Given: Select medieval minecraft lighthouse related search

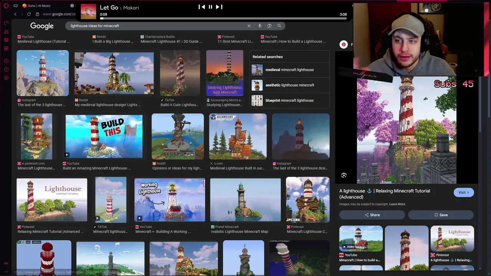Looking at the screenshot, I should click(x=289, y=70).
